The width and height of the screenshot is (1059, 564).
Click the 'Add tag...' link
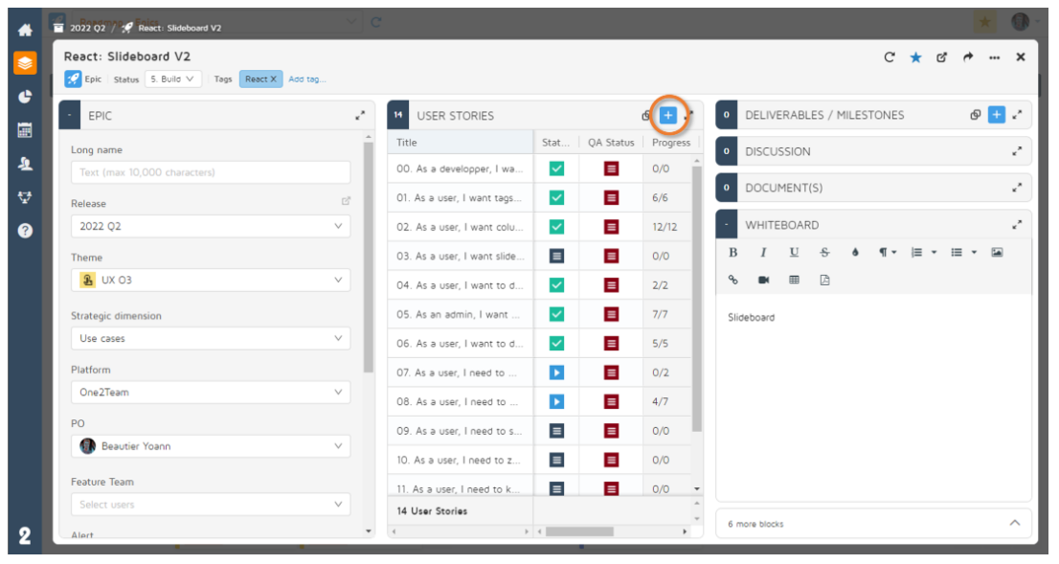(307, 79)
